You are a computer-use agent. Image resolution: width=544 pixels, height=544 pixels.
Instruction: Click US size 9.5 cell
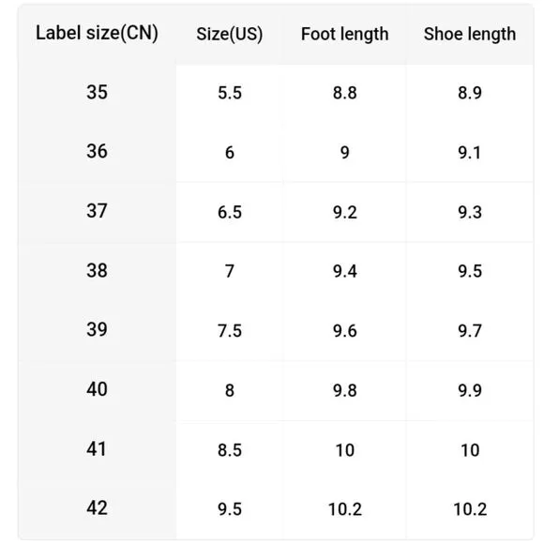(x=230, y=509)
